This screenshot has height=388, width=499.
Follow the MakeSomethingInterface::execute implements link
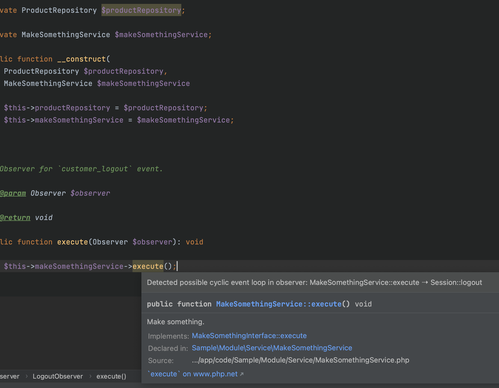[x=249, y=336]
